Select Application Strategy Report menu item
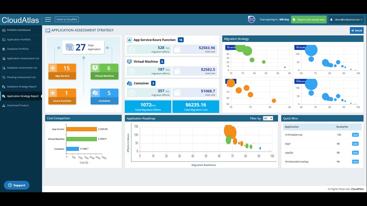Viewport: 367px width, 206px height. coord(23,96)
